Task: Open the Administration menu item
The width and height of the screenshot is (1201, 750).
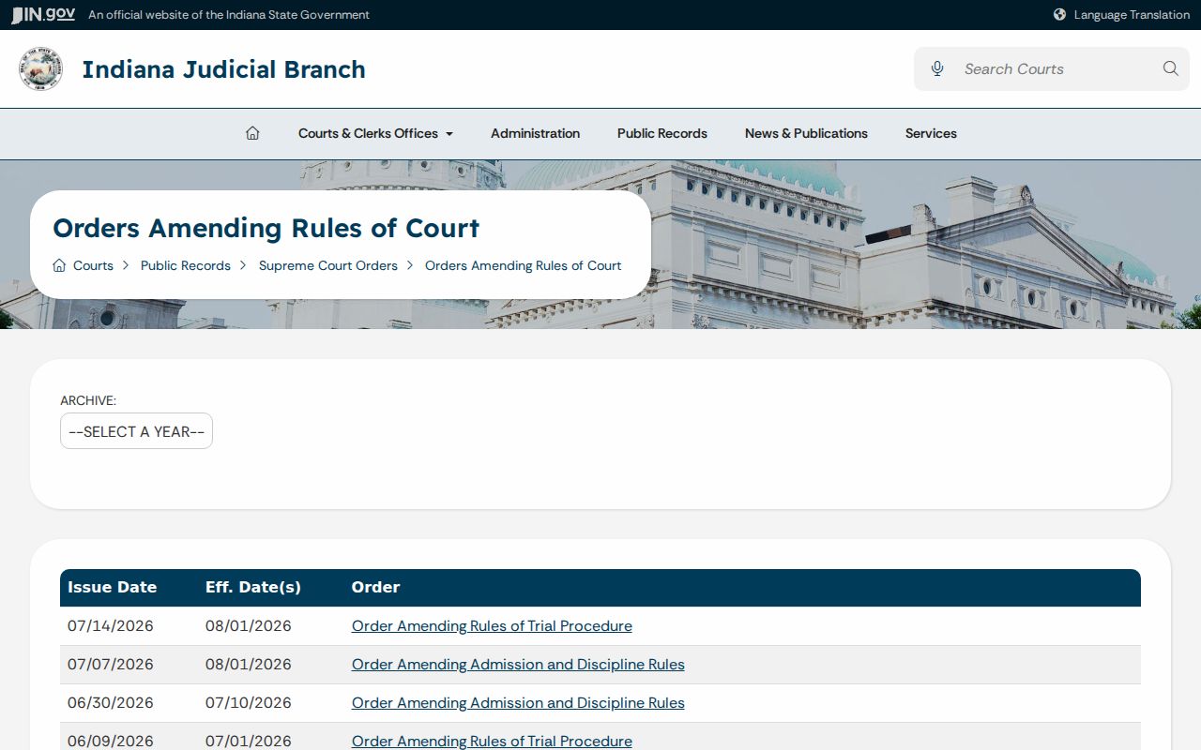Action: tap(535, 133)
